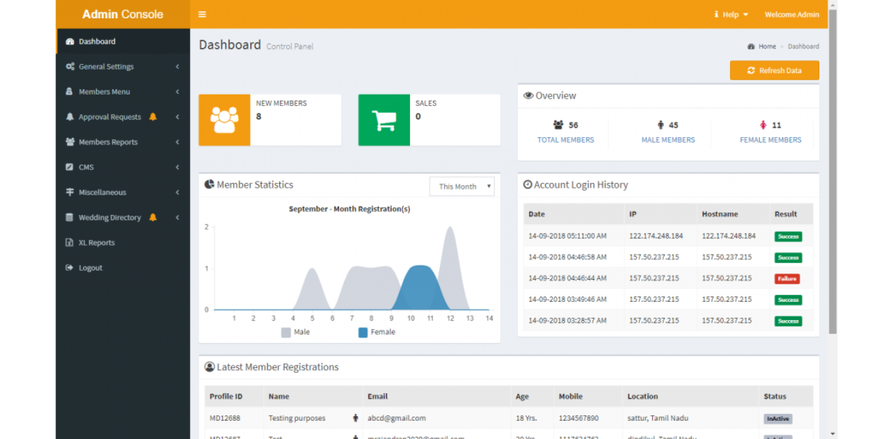893x439 pixels.
Task: Open the Total Members link
Action: pos(566,140)
